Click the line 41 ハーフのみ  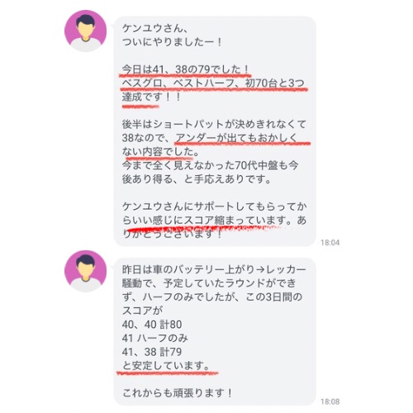(x=155, y=338)
